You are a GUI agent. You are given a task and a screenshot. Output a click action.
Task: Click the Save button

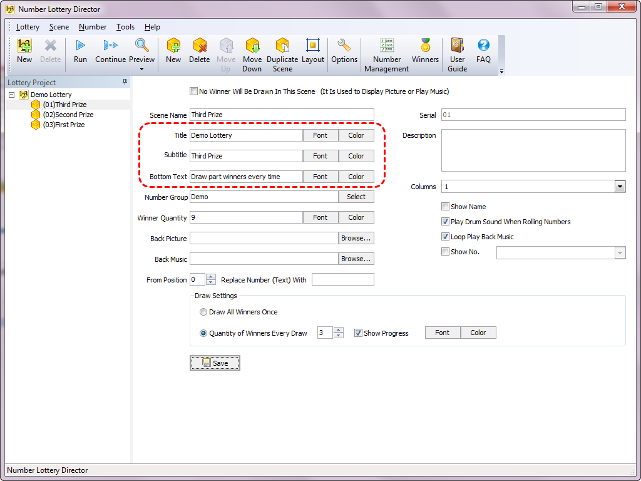(215, 363)
